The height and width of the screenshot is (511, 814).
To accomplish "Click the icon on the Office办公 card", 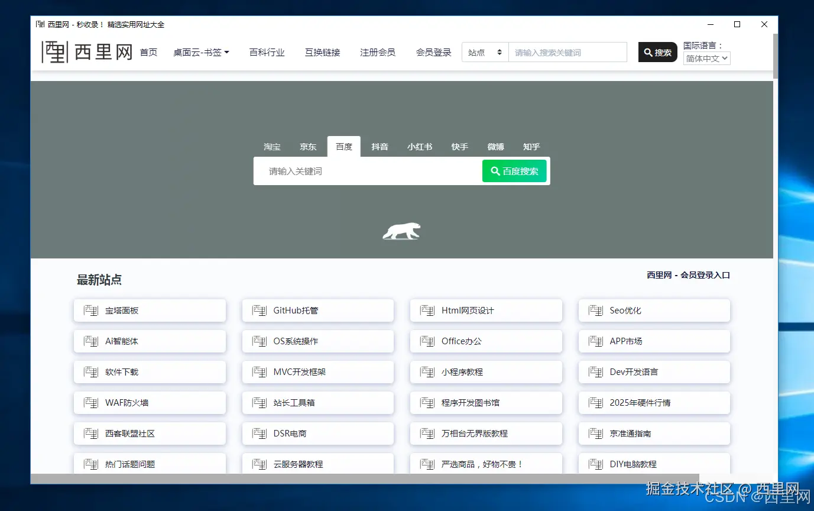I will (x=427, y=341).
